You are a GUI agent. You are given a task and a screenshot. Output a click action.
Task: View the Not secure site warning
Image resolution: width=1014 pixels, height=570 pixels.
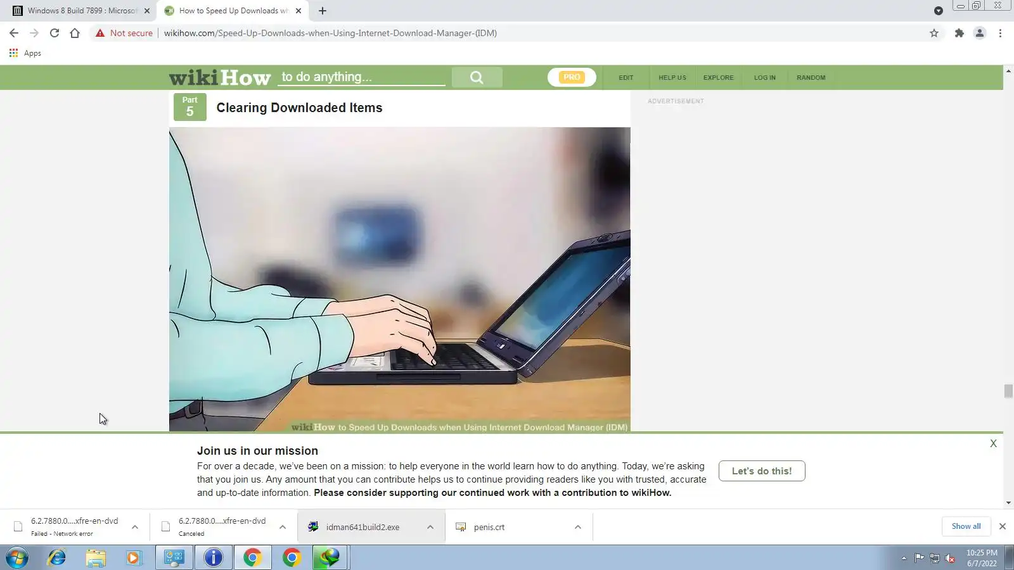[x=124, y=33]
